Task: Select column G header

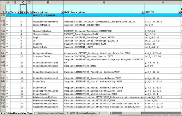Action: [104, 3]
